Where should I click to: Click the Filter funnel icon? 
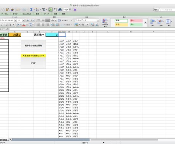(x=43, y=9)
